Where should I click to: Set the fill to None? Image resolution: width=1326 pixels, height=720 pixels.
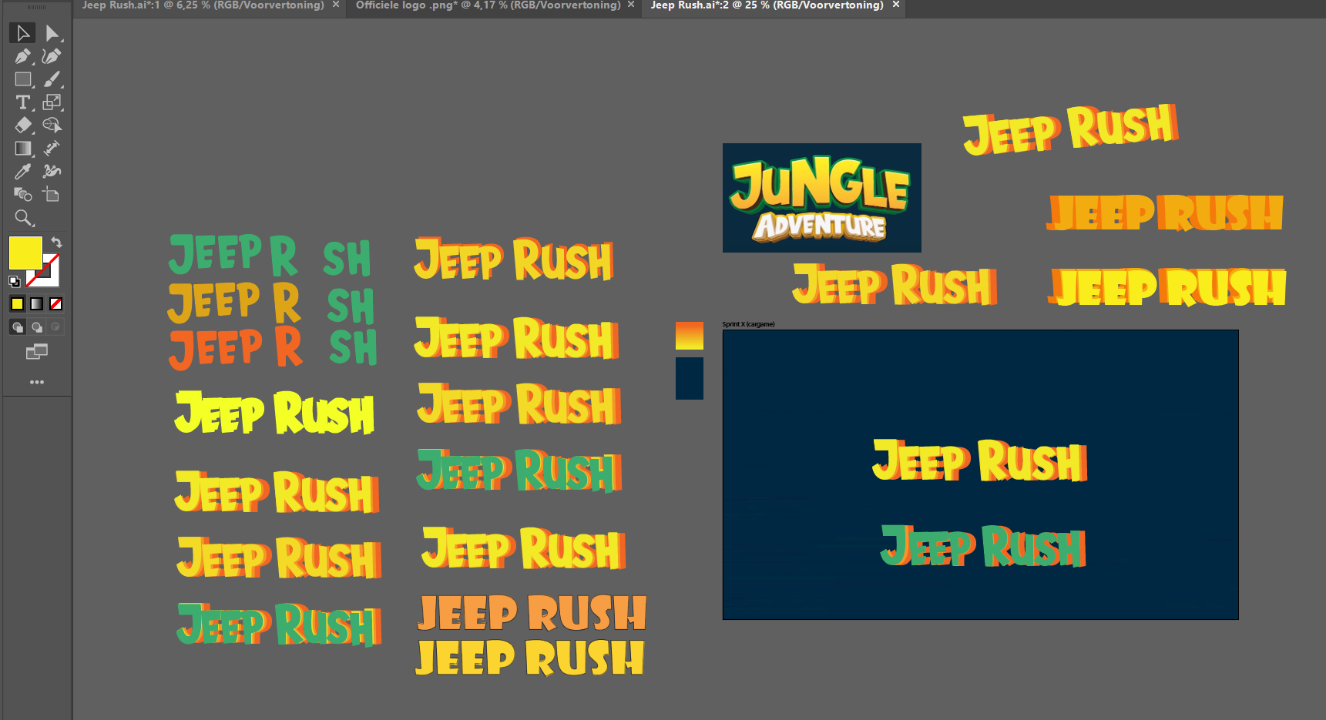pyautogui.click(x=55, y=304)
